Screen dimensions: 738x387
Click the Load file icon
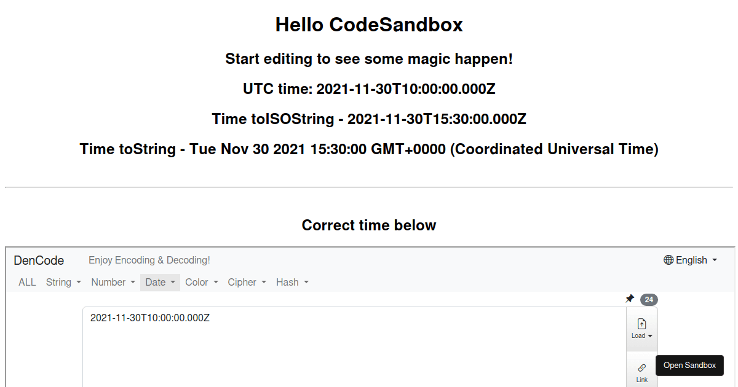click(641, 324)
